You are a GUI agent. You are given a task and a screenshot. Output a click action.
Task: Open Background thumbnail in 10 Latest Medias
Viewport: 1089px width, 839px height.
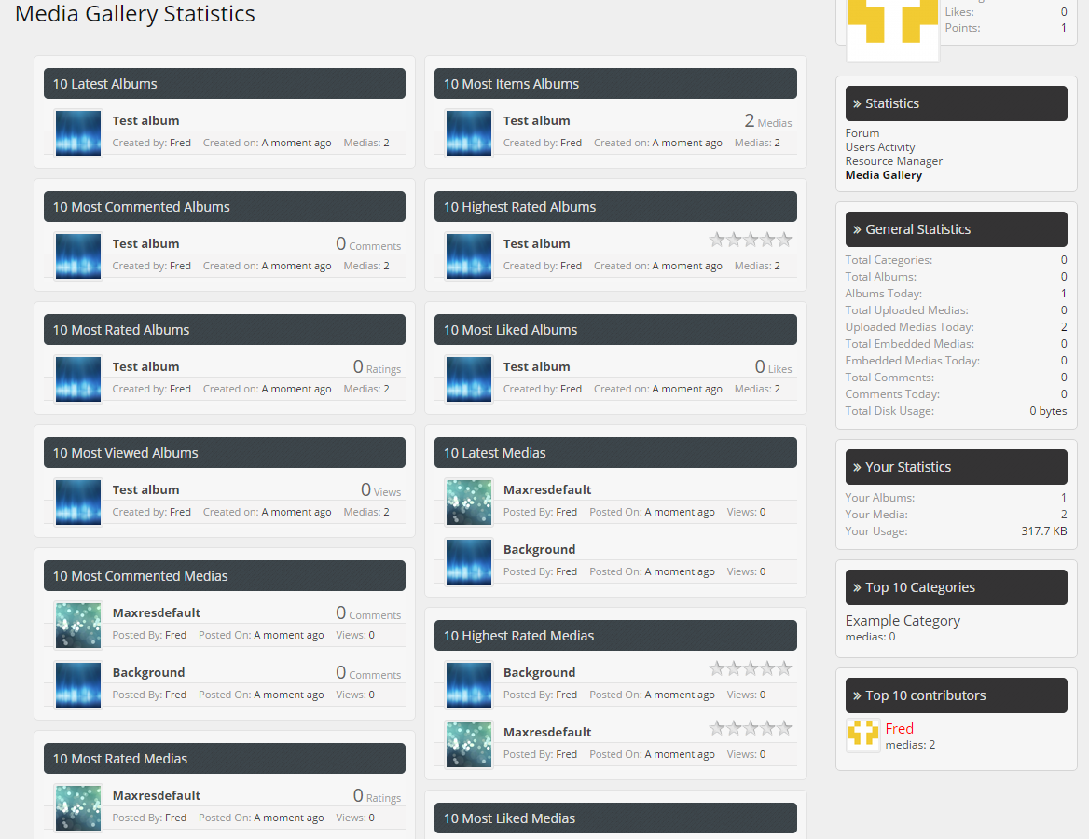pyautogui.click(x=469, y=562)
